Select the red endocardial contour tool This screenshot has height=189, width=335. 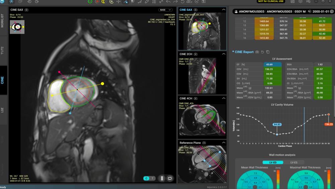pos(97,1)
